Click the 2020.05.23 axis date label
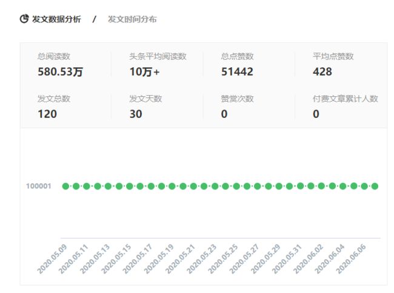 click(201, 259)
